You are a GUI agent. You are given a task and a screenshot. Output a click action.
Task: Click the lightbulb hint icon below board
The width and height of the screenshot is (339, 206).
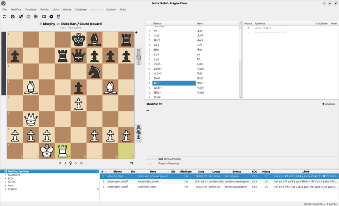pos(71,163)
